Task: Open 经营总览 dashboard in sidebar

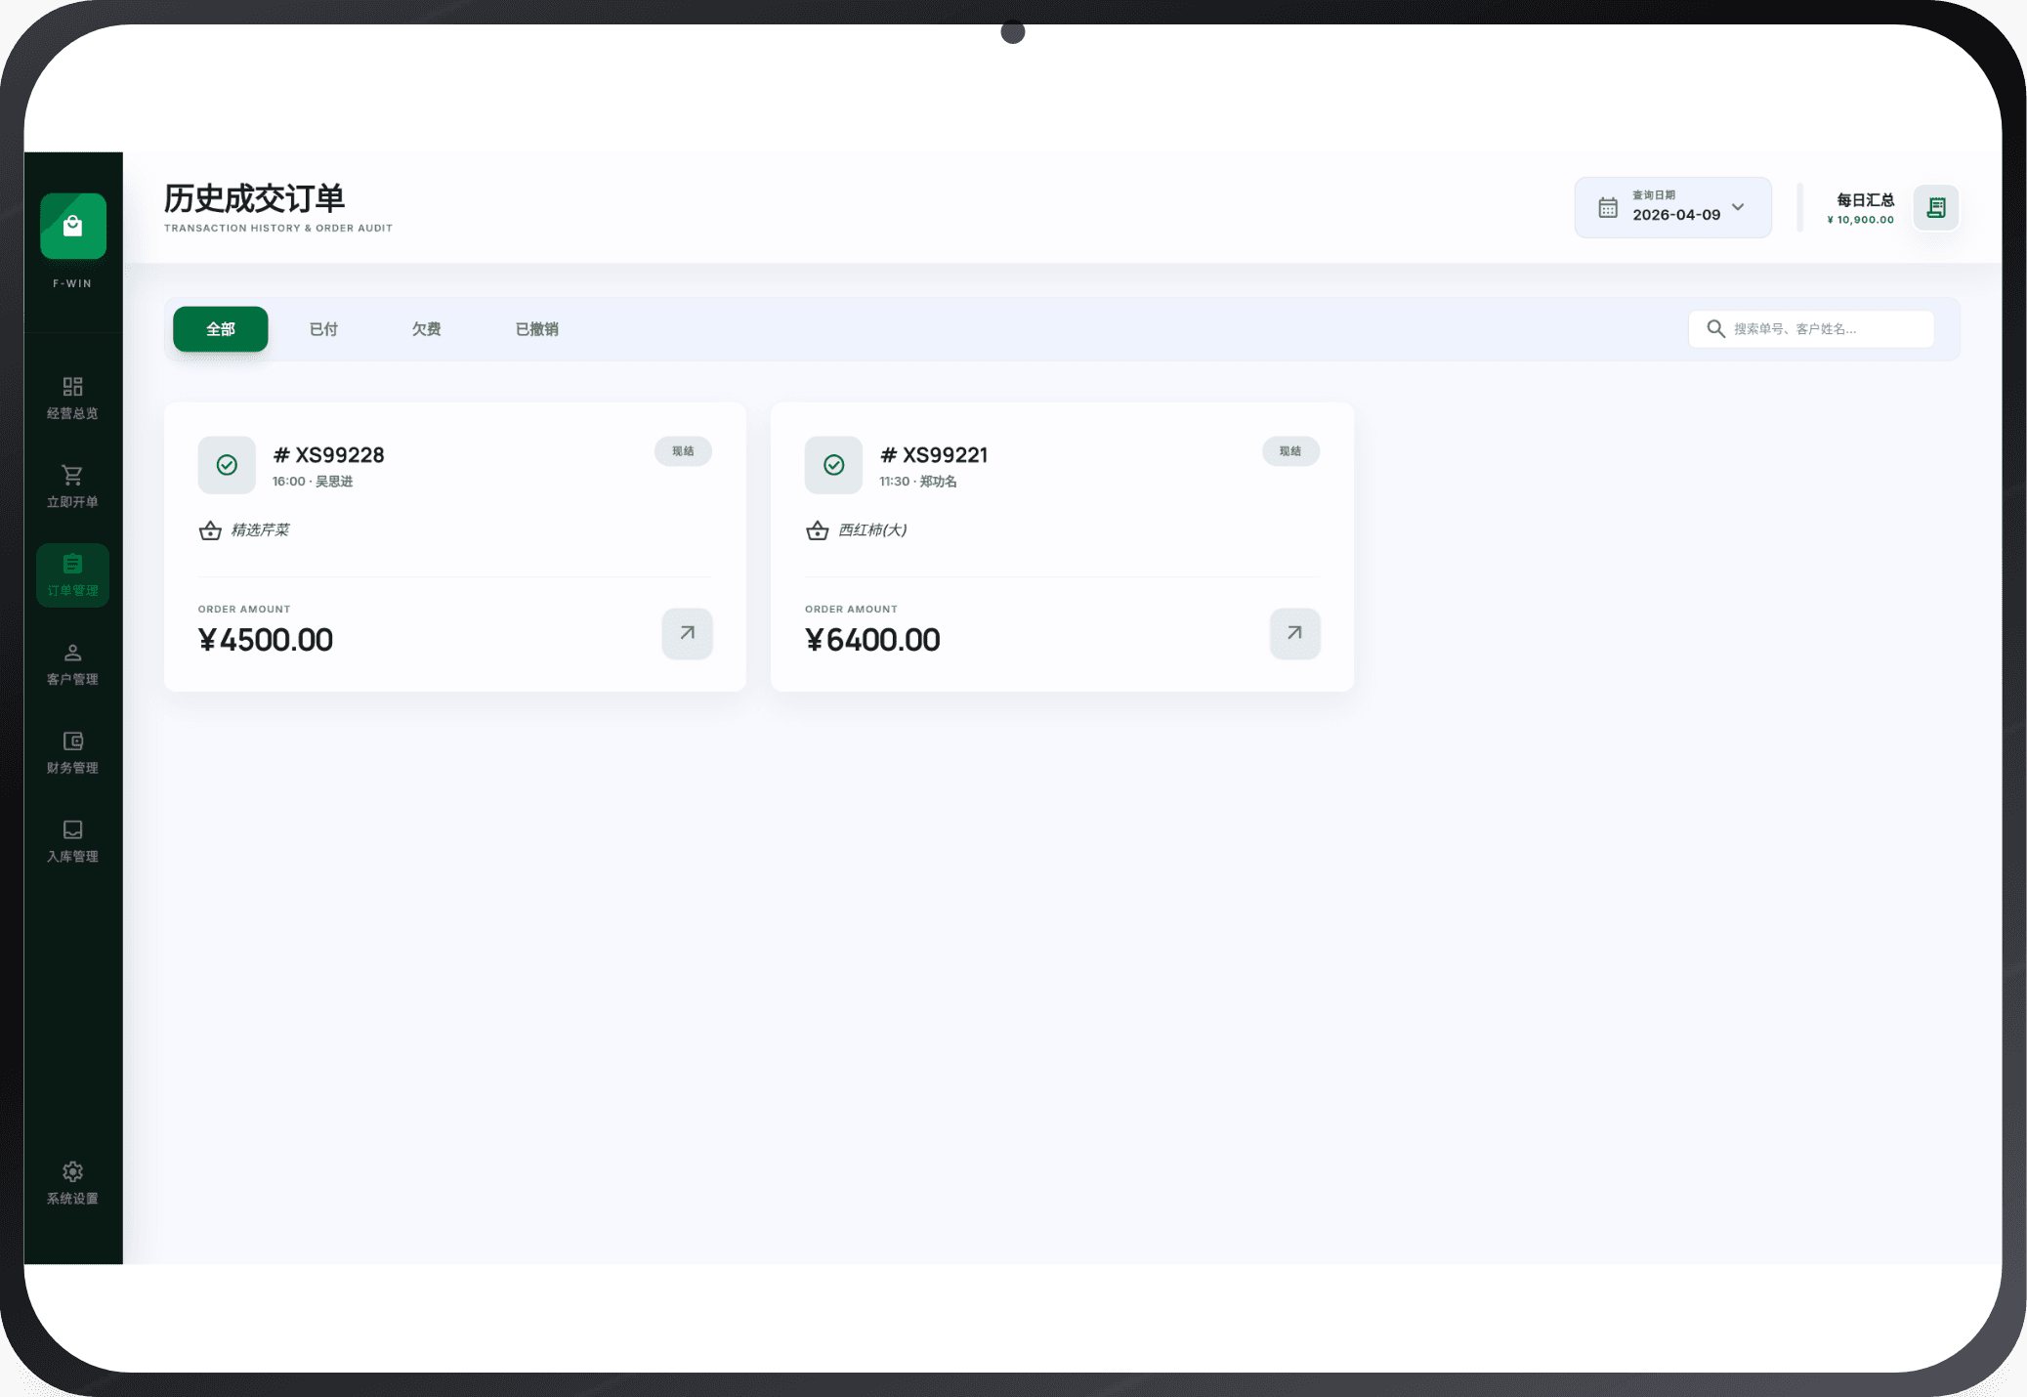Action: pyautogui.click(x=73, y=398)
